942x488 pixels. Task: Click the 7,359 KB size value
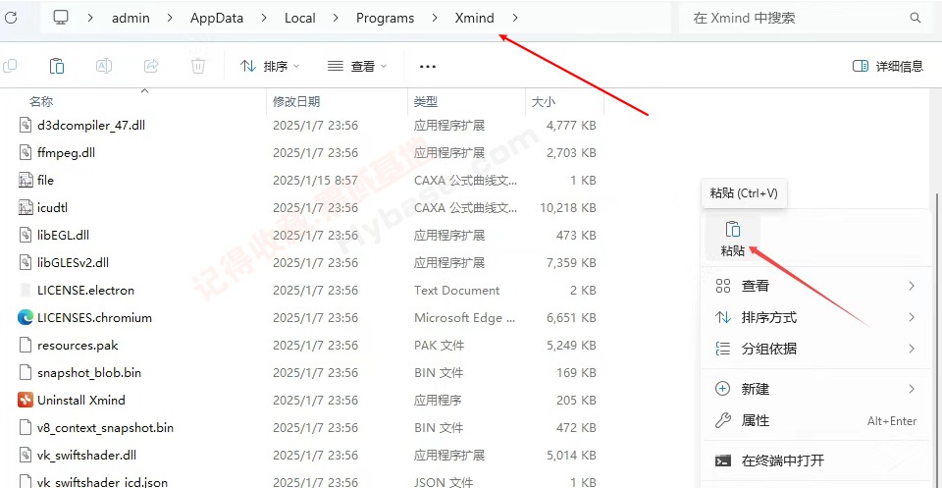[x=571, y=262]
